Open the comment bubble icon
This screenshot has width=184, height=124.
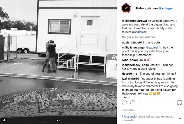(132, 103)
